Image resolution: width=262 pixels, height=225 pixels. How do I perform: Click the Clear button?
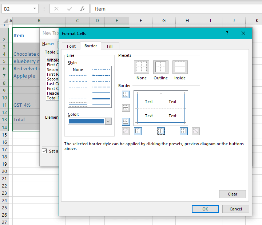(x=233, y=194)
